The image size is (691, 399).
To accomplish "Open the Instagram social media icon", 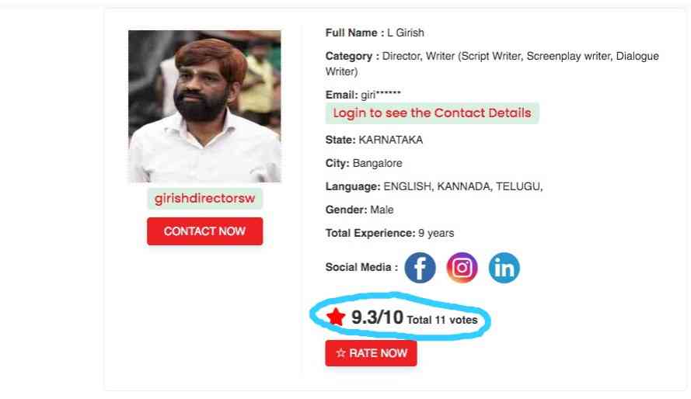I will (x=462, y=268).
